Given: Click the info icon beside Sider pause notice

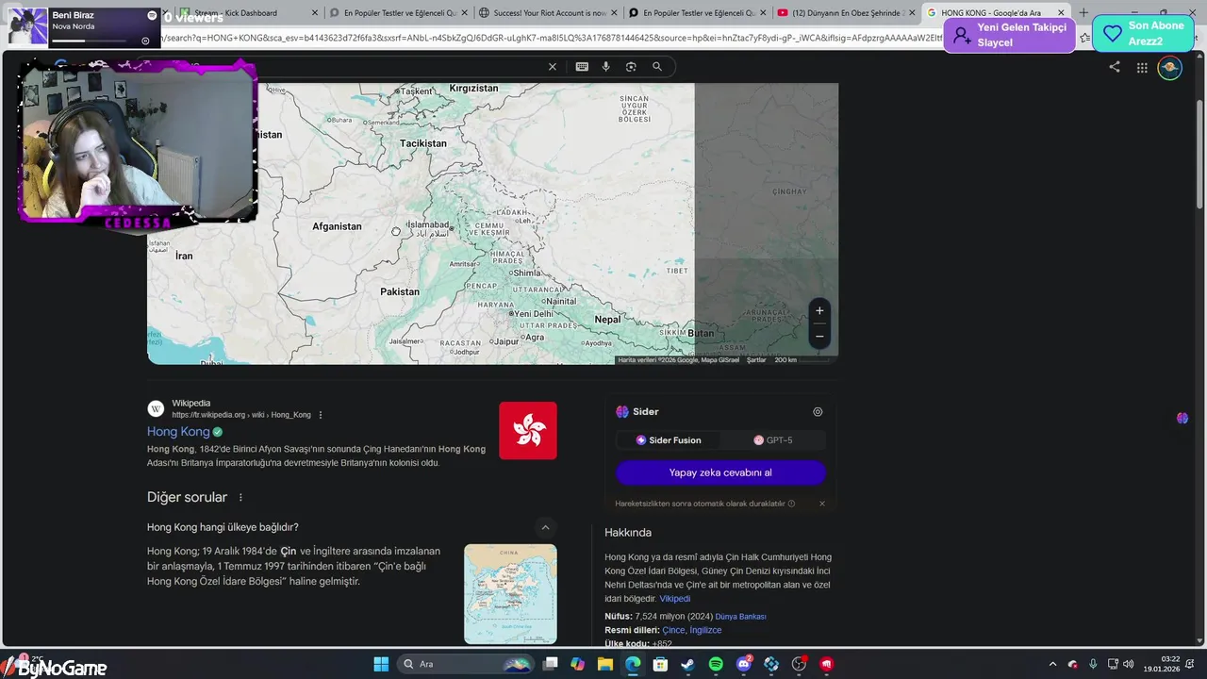Looking at the screenshot, I should click(x=791, y=504).
